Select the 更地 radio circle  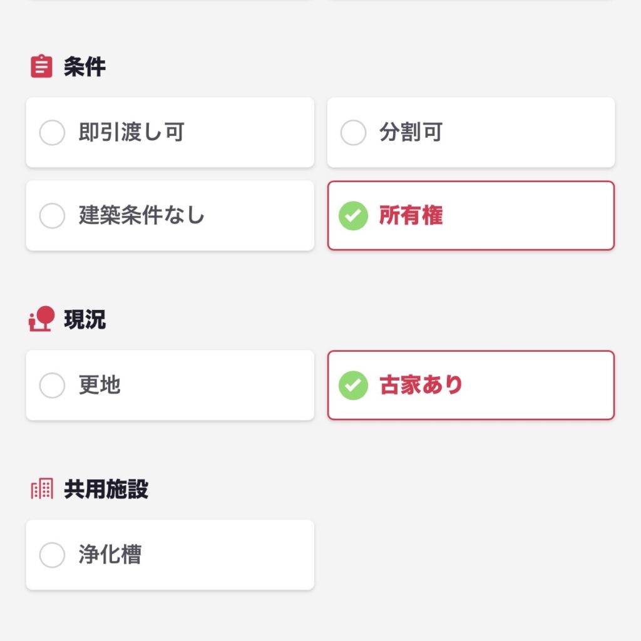pos(52,385)
